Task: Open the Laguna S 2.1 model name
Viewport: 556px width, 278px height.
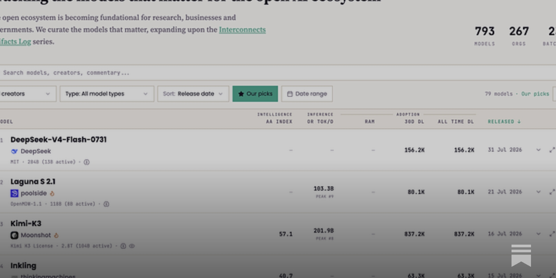Action: (x=33, y=182)
